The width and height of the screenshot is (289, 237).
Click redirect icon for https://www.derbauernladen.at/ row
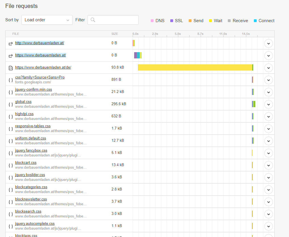(11, 56)
